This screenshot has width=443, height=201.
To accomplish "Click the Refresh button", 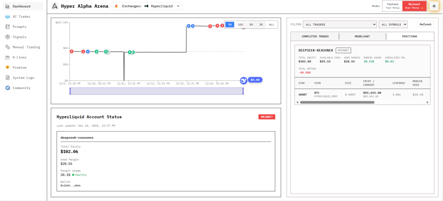I will [425, 25].
